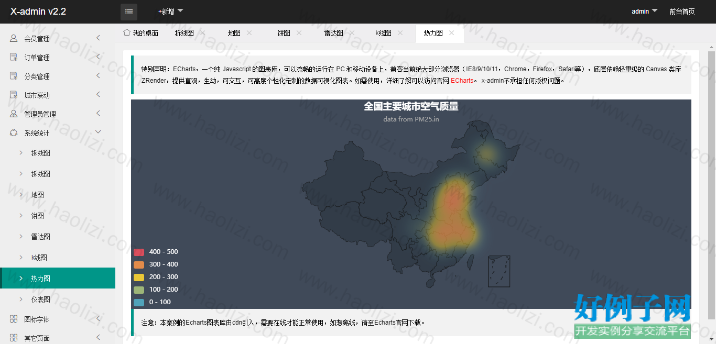Close the 饼图 tab

tap(299, 32)
